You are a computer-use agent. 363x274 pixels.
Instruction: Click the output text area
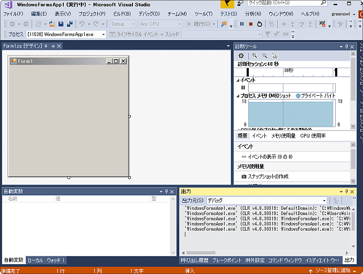[266, 227]
